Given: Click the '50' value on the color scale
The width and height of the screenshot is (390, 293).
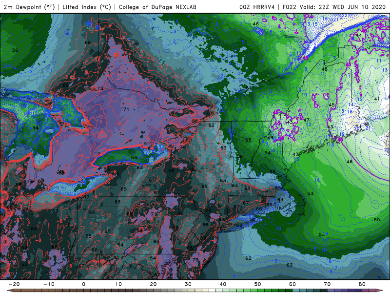Looking at the screenshot, I should tap(258, 284).
